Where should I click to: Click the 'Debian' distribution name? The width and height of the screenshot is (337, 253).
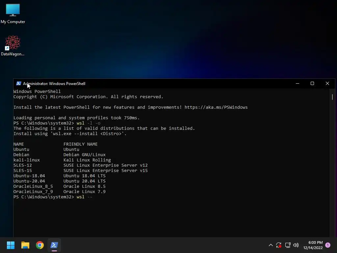(x=21, y=155)
